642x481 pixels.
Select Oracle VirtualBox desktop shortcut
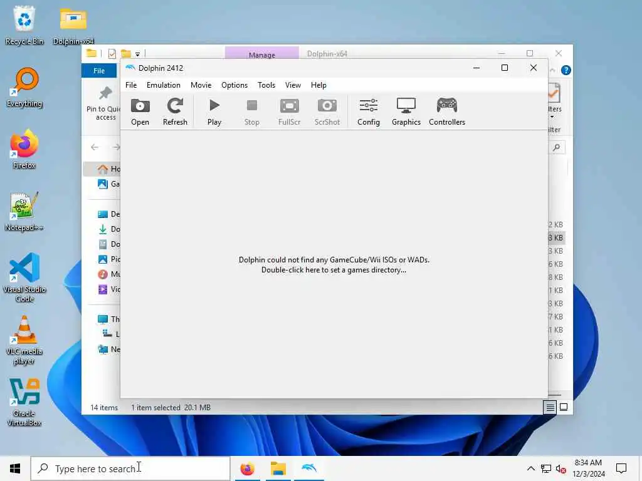[24, 403]
